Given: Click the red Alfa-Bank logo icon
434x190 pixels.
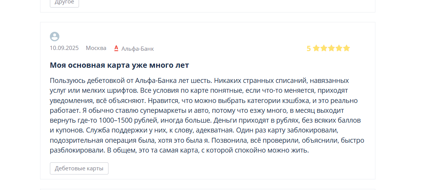Looking at the screenshot, I should coord(116,48).
